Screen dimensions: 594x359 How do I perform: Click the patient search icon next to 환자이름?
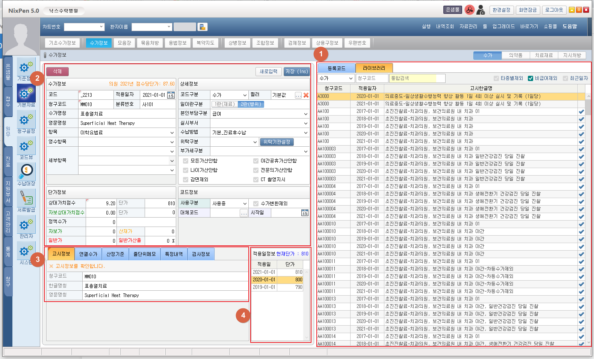[x=203, y=27]
